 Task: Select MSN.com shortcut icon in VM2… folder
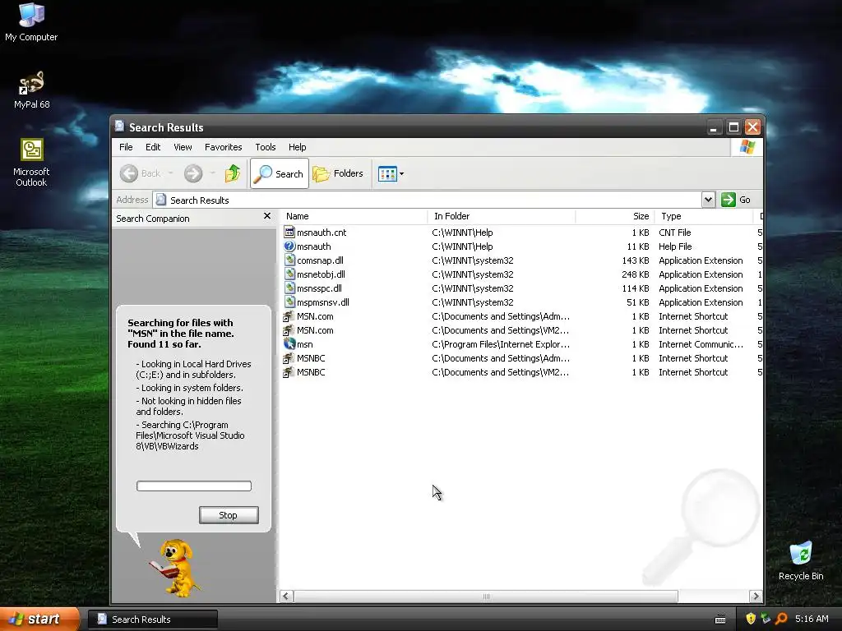click(x=289, y=330)
